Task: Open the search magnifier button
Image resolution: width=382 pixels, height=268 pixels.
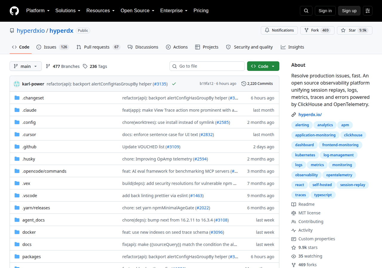Action: 306,11
